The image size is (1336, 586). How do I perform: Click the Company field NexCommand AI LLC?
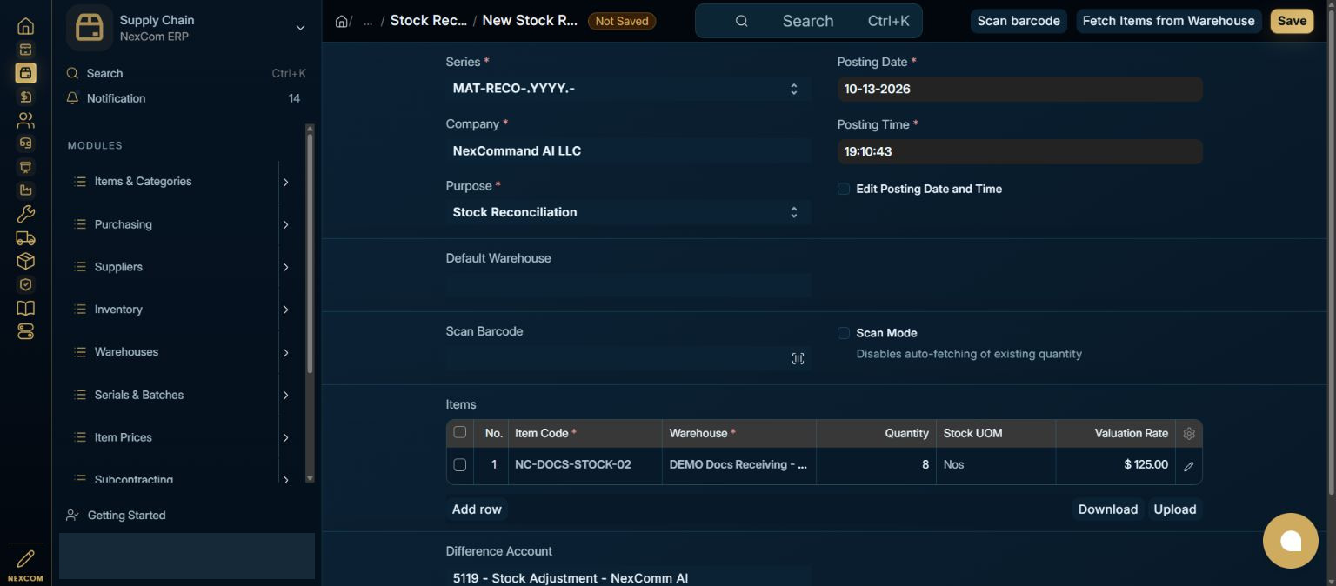(x=628, y=151)
